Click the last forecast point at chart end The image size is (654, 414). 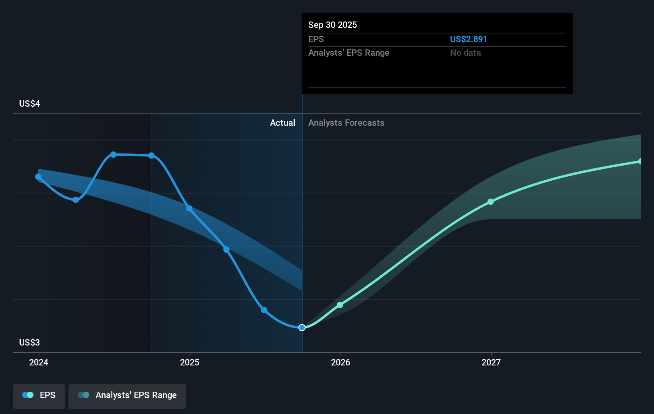640,161
